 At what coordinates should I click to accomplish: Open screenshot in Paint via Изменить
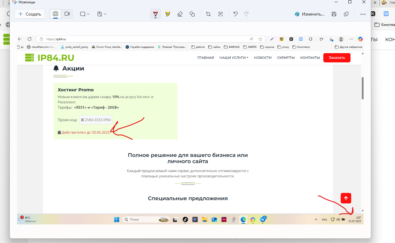[309, 14]
